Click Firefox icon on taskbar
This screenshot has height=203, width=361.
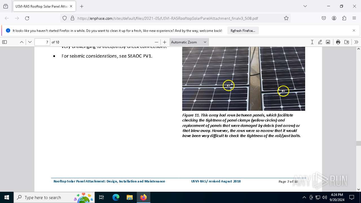pos(143,197)
